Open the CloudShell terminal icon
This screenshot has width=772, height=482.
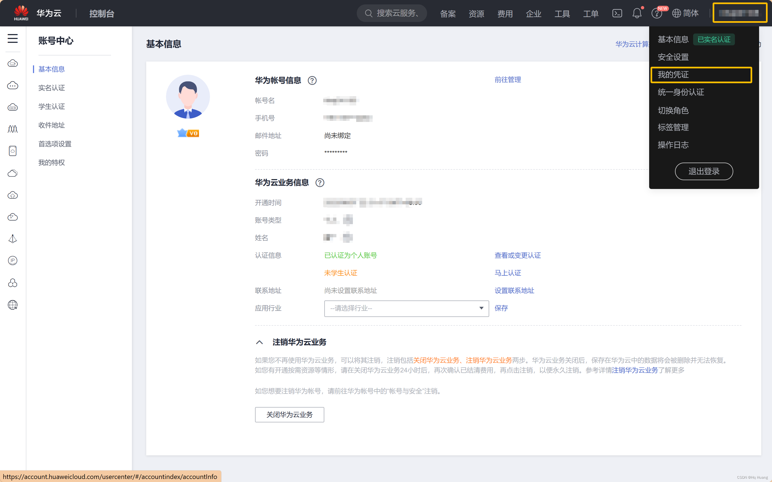617,13
